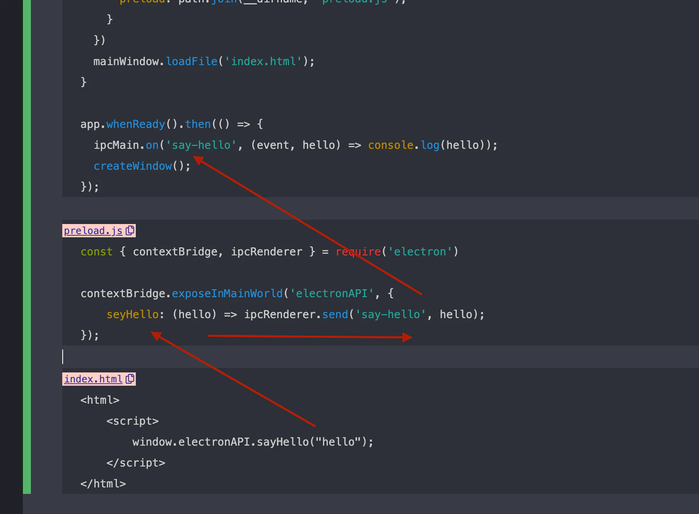Click the exposeInMainWorld method call
This screenshot has height=514, width=699.
(227, 293)
